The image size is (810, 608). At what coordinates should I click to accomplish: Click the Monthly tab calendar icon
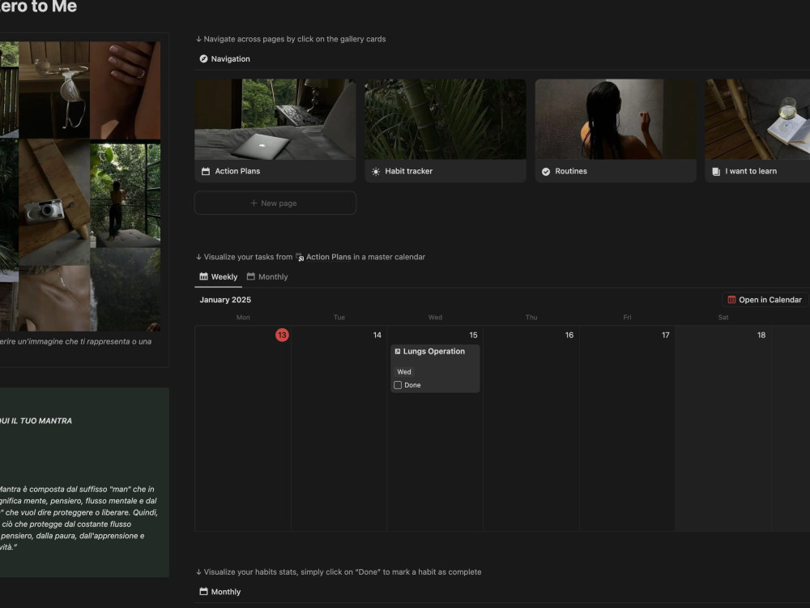pyautogui.click(x=251, y=276)
